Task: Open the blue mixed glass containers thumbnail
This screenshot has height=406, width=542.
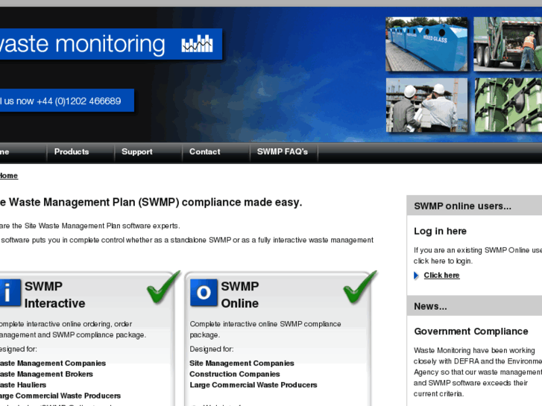Action: pos(426,44)
